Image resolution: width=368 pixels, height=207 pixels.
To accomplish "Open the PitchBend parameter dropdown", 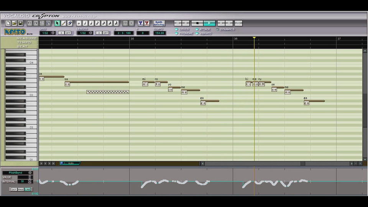I will pyautogui.click(x=30, y=172).
